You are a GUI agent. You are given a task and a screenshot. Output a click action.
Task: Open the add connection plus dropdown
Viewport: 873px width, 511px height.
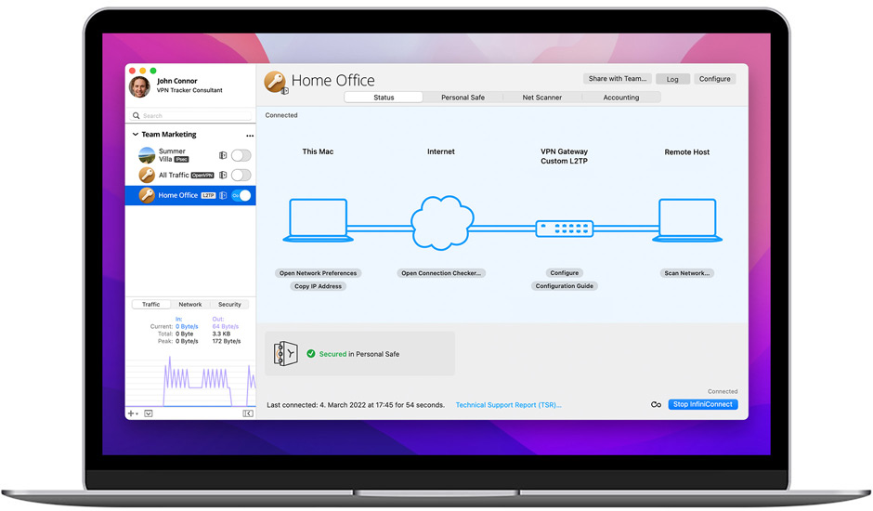[x=133, y=413]
